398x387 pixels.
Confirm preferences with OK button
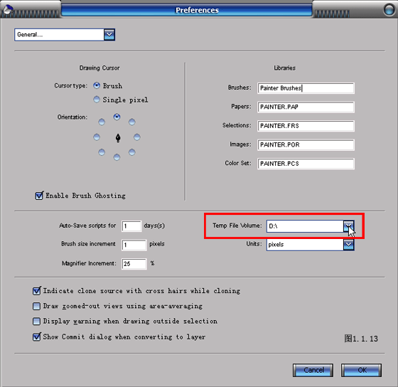362,370
